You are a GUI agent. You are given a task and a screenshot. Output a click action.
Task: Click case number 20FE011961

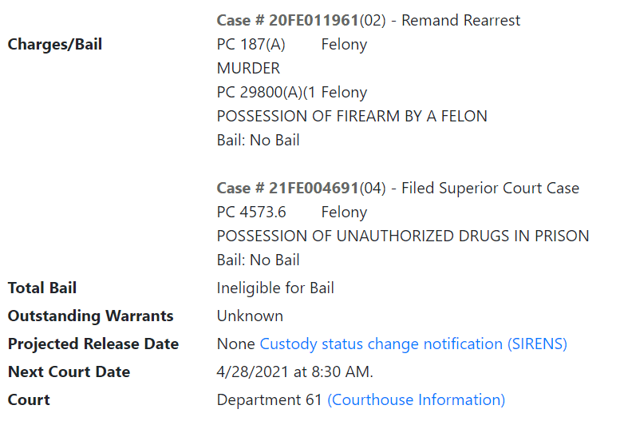[314, 21]
